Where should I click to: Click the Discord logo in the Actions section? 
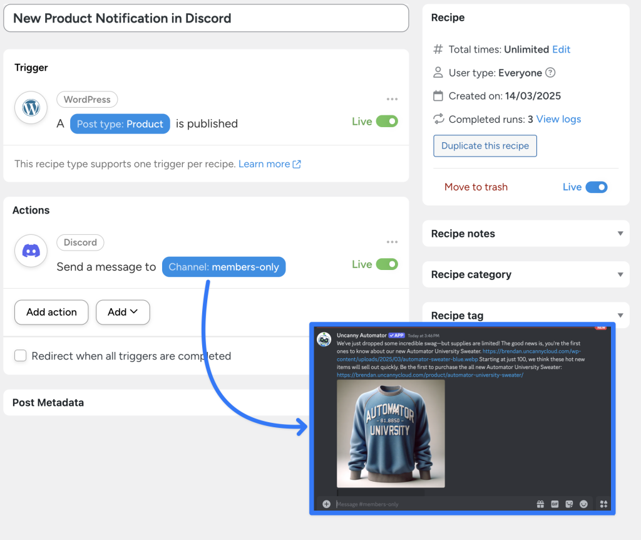pos(31,251)
